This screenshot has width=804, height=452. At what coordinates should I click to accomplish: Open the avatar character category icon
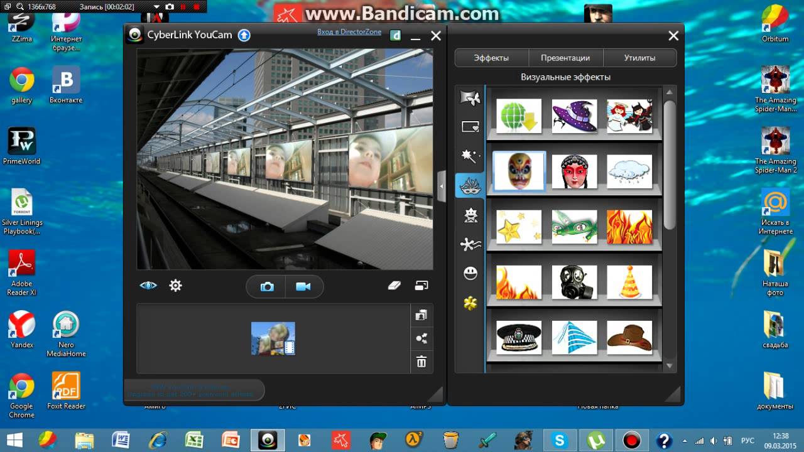[x=470, y=215]
